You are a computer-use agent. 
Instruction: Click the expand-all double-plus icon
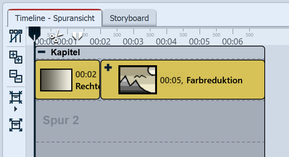pyautogui.click(x=15, y=57)
